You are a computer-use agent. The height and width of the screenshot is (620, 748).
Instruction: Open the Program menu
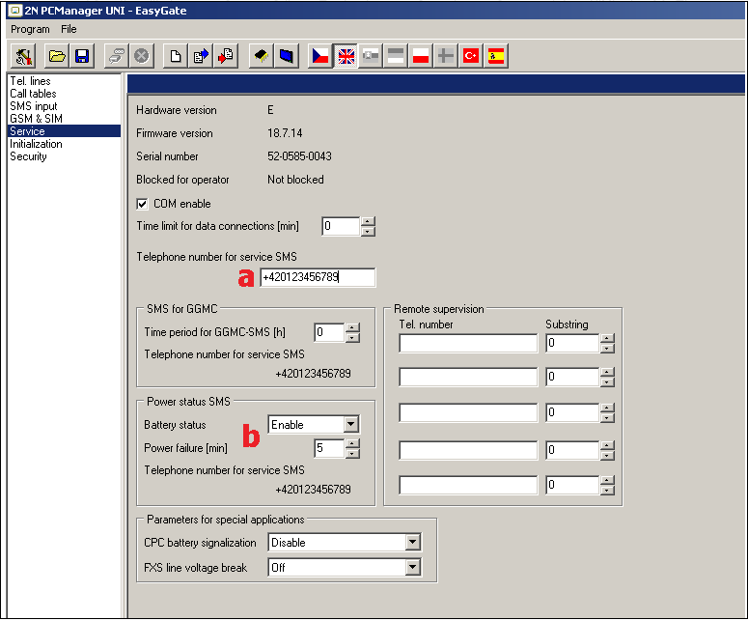click(30, 29)
